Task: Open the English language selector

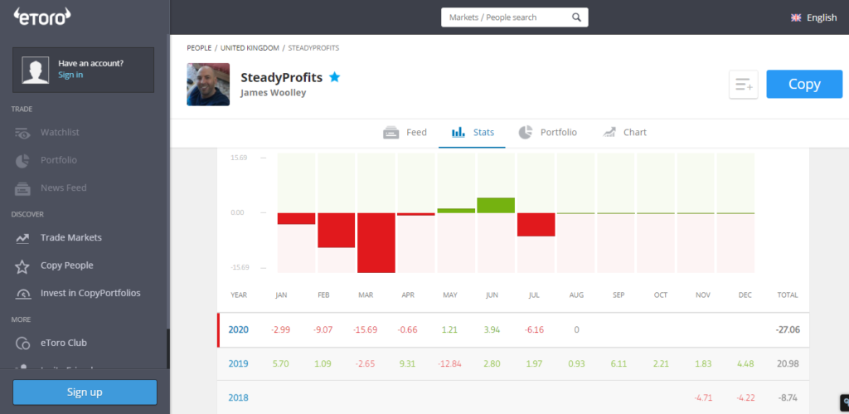Action: click(814, 17)
